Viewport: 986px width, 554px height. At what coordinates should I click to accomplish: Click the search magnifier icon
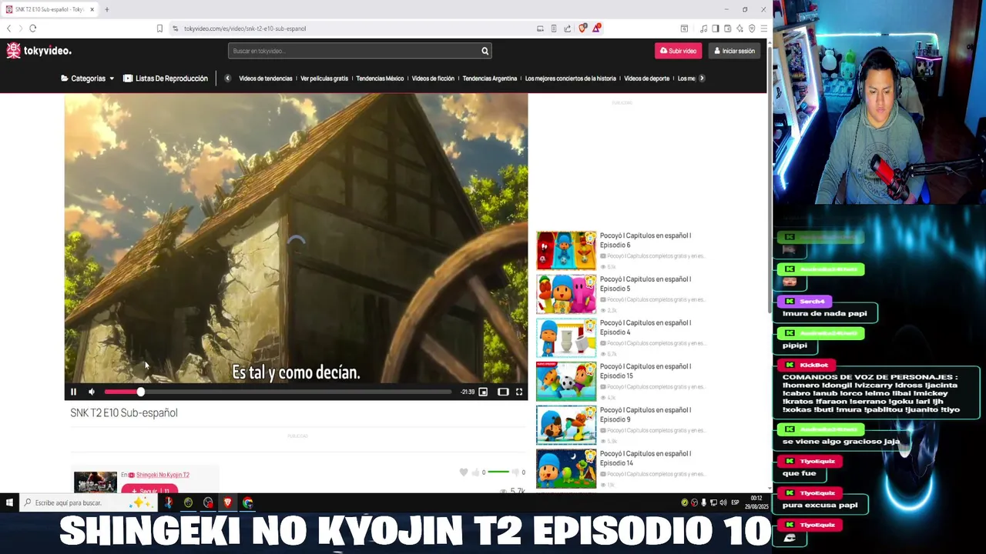(485, 51)
